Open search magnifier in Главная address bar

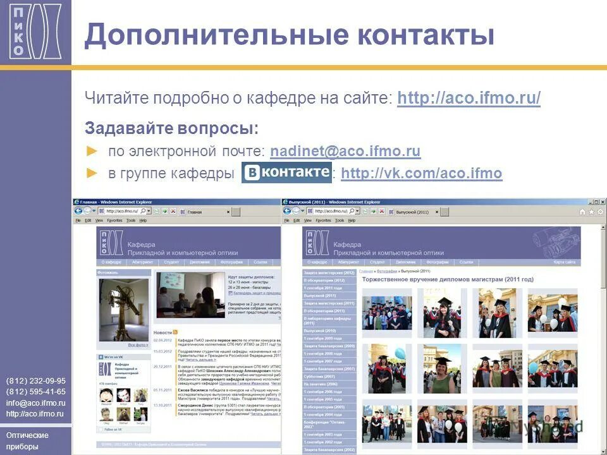tap(143, 211)
